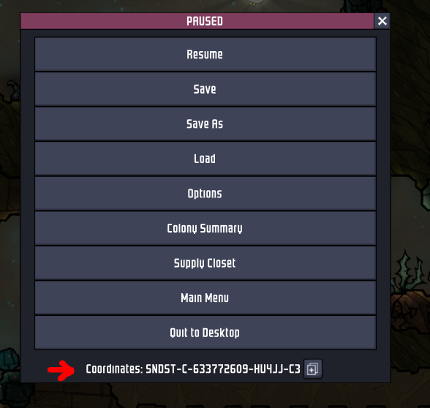This screenshot has height=408, width=430.
Task: Close the Paused menu with X
Action: pyautogui.click(x=382, y=20)
